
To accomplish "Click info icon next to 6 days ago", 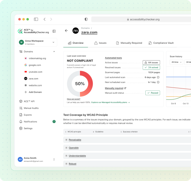I will (x=158, y=77).
